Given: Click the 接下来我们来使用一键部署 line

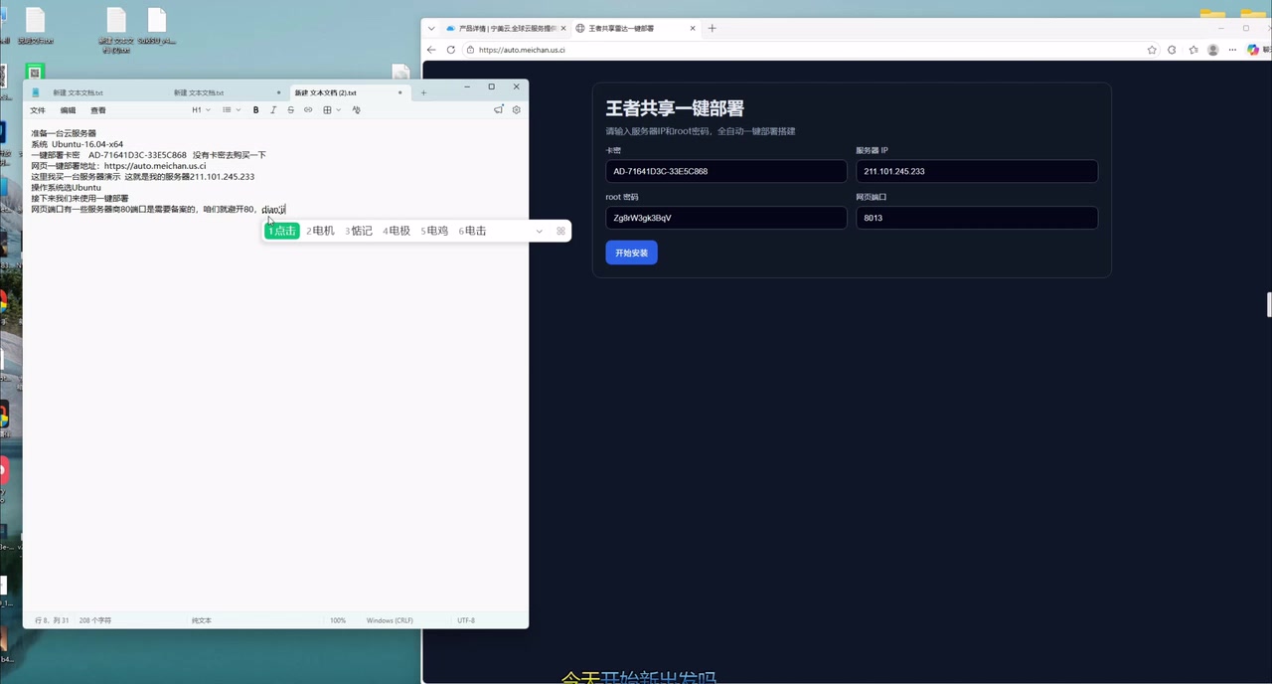Looking at the screenshot, I should click(79, 198).
